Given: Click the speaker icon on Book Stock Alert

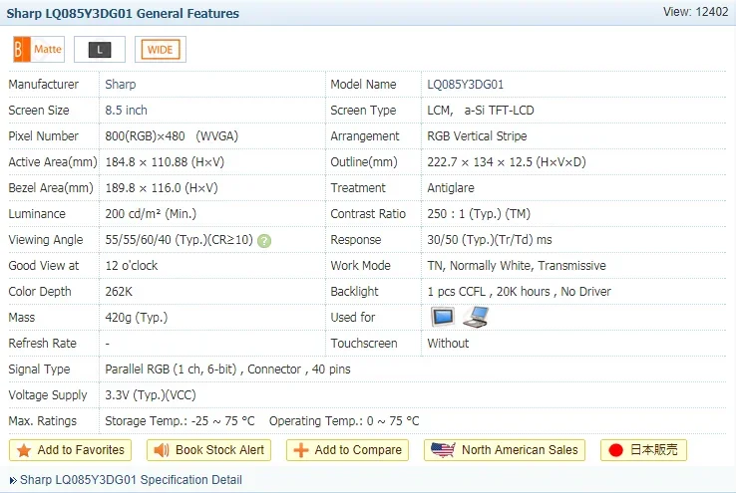Looking at the screenshot, I should pyautogui.click(x=161, y=450).
